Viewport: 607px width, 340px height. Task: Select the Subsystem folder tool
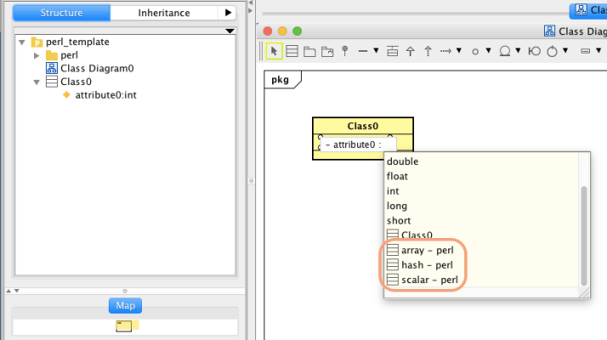(327, 52)
